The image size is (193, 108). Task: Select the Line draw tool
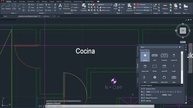tap(3, 6)
